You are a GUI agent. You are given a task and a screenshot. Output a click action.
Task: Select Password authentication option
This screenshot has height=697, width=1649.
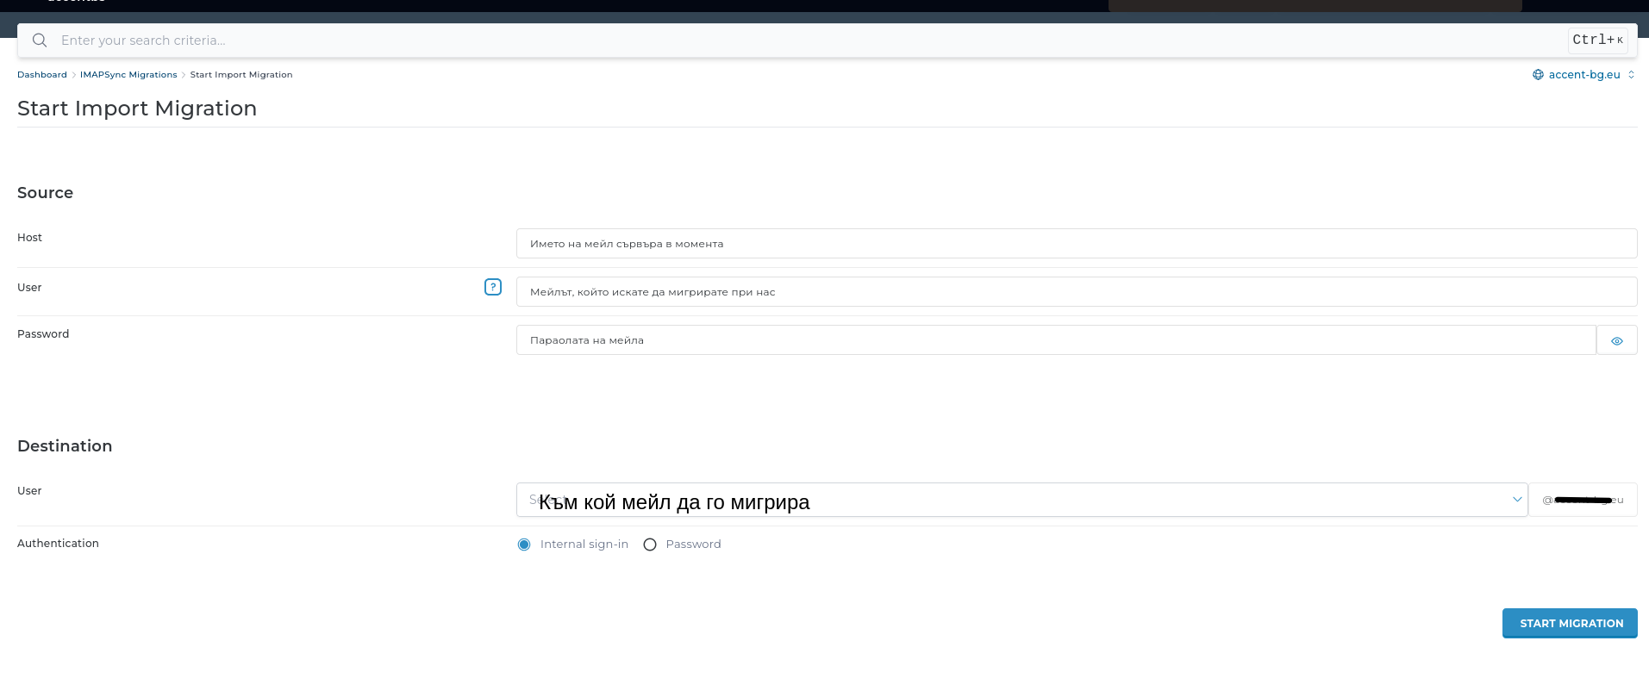(x=650, y=545)
